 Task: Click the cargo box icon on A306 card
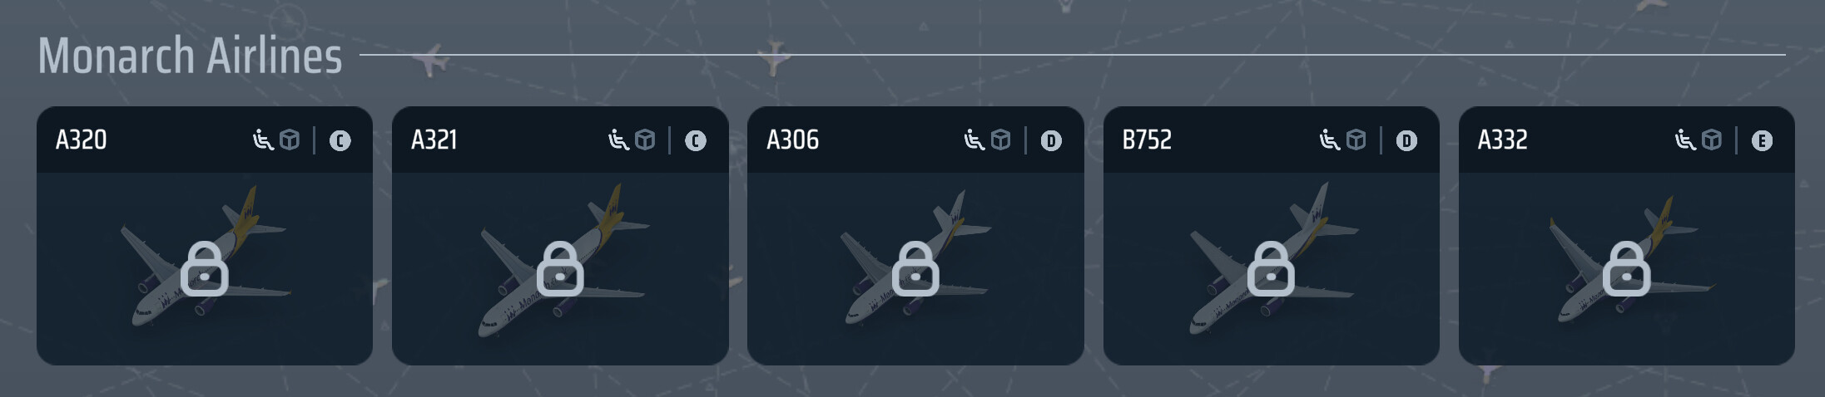pos(1001,140)
